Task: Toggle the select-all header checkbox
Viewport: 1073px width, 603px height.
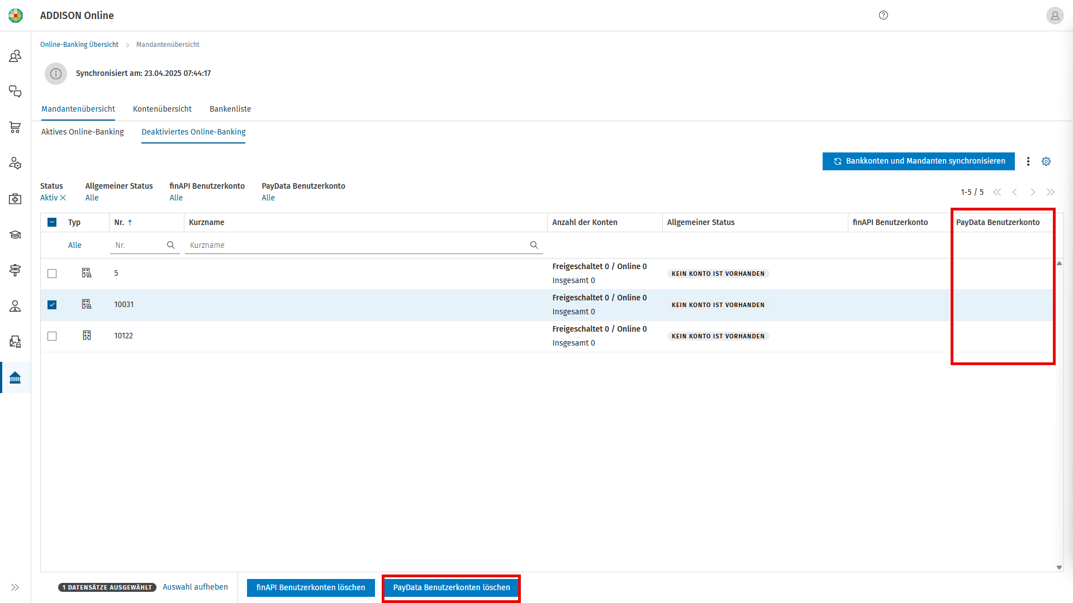Action: (52, 222)
